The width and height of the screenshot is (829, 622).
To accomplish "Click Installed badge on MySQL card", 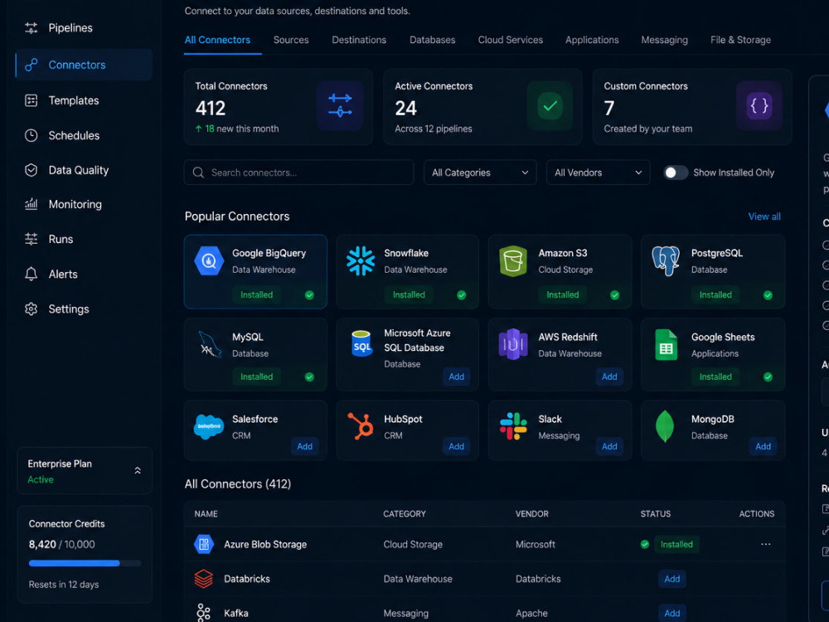I will click(256, 377).
